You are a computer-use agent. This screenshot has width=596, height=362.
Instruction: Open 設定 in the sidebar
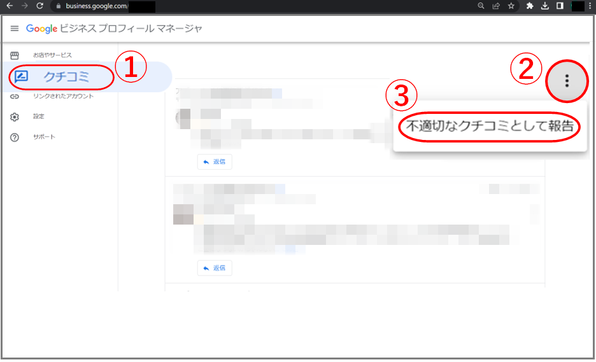38,116
